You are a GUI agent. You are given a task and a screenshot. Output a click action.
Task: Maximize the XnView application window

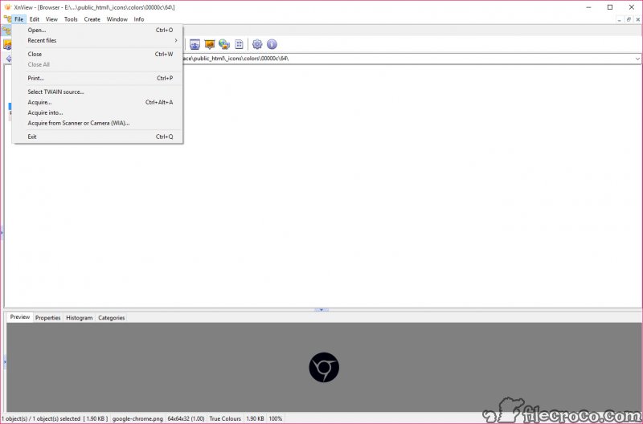610,7
